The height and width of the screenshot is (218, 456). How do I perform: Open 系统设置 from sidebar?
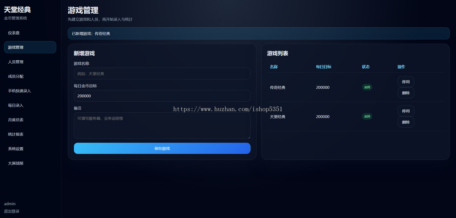click(x=30, y=149)
